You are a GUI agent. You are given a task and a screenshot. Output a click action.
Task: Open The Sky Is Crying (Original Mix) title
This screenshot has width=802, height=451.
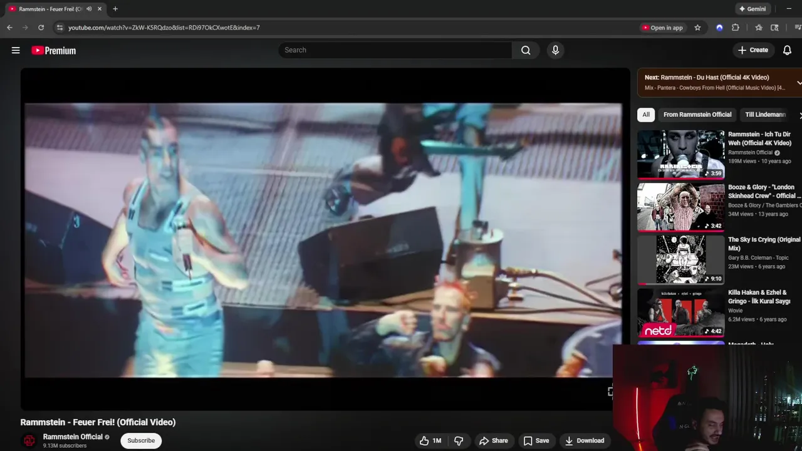764,244
